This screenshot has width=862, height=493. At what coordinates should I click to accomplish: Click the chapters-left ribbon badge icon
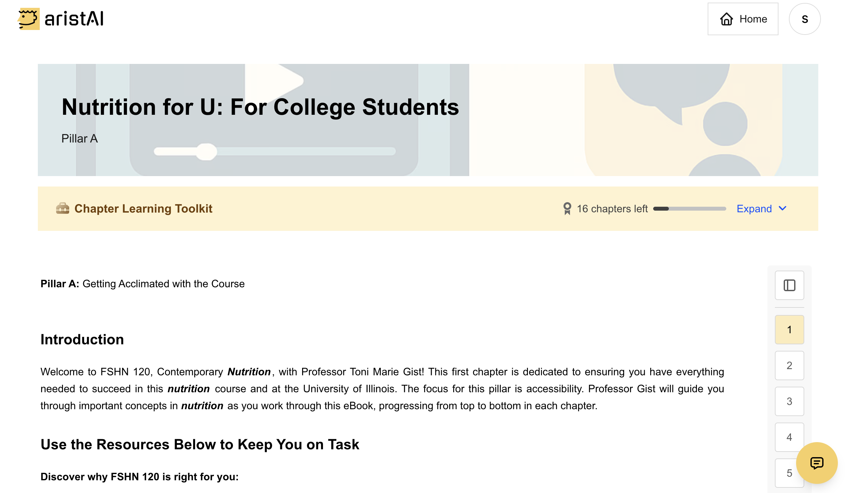pos(567,209)
